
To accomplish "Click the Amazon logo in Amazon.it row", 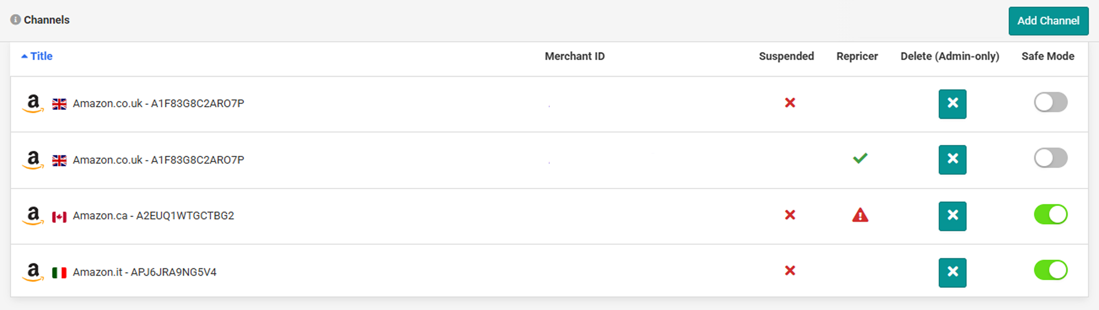I will [x=33, y=272].
